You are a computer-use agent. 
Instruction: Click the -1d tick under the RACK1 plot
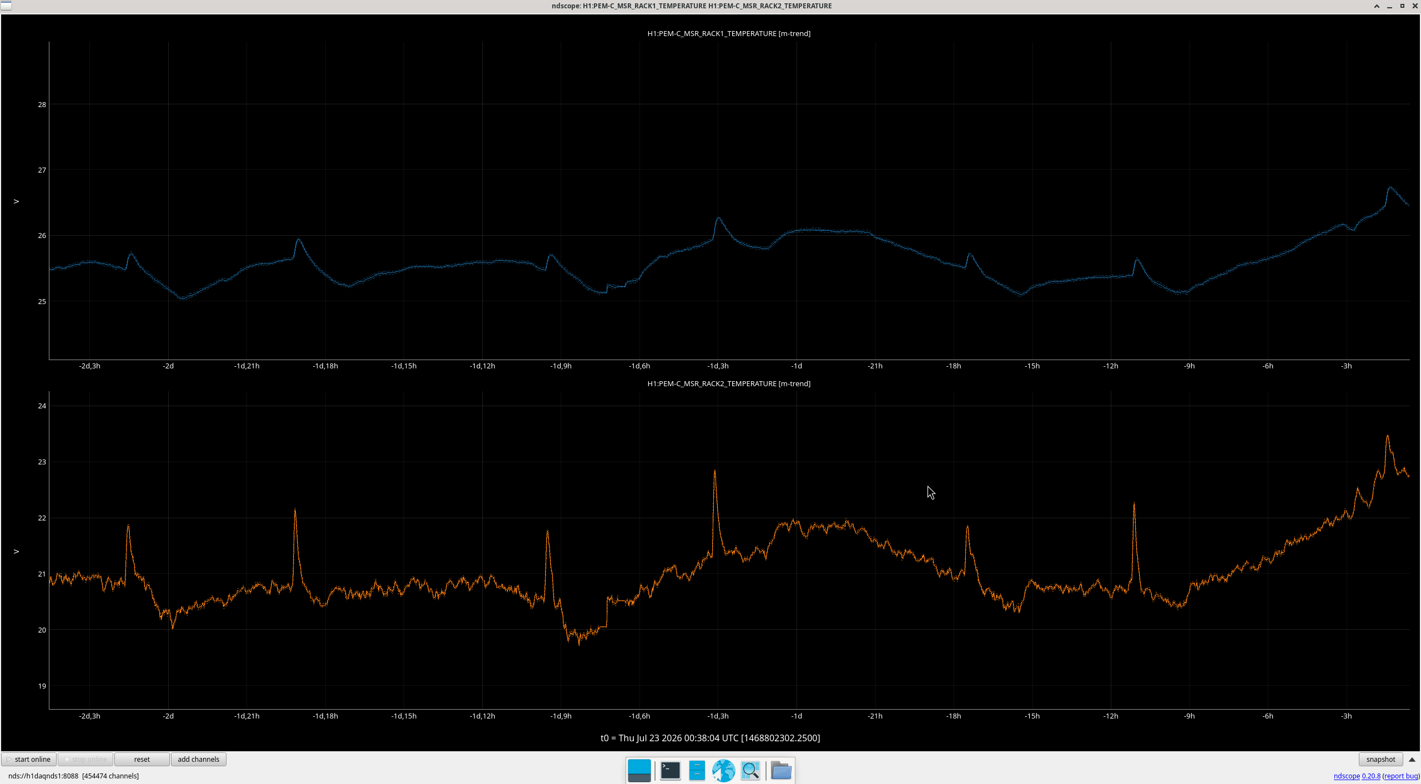(797, 366)
